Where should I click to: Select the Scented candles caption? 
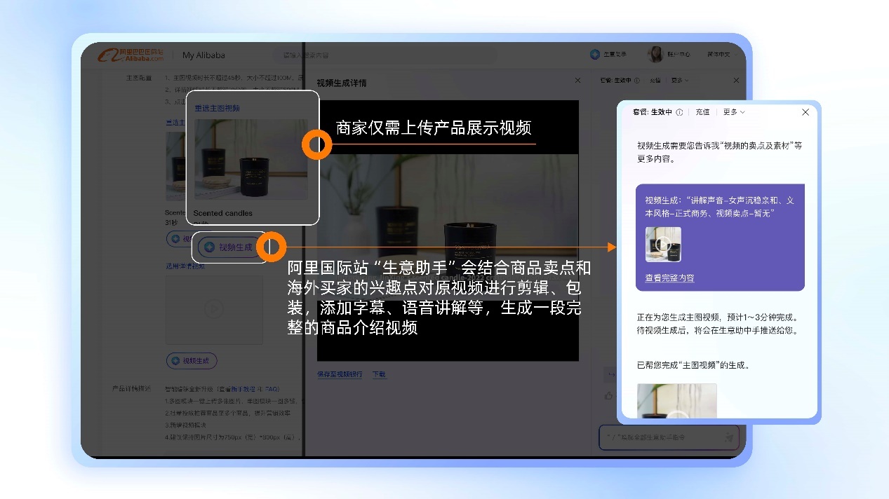[x=222, y=213]
